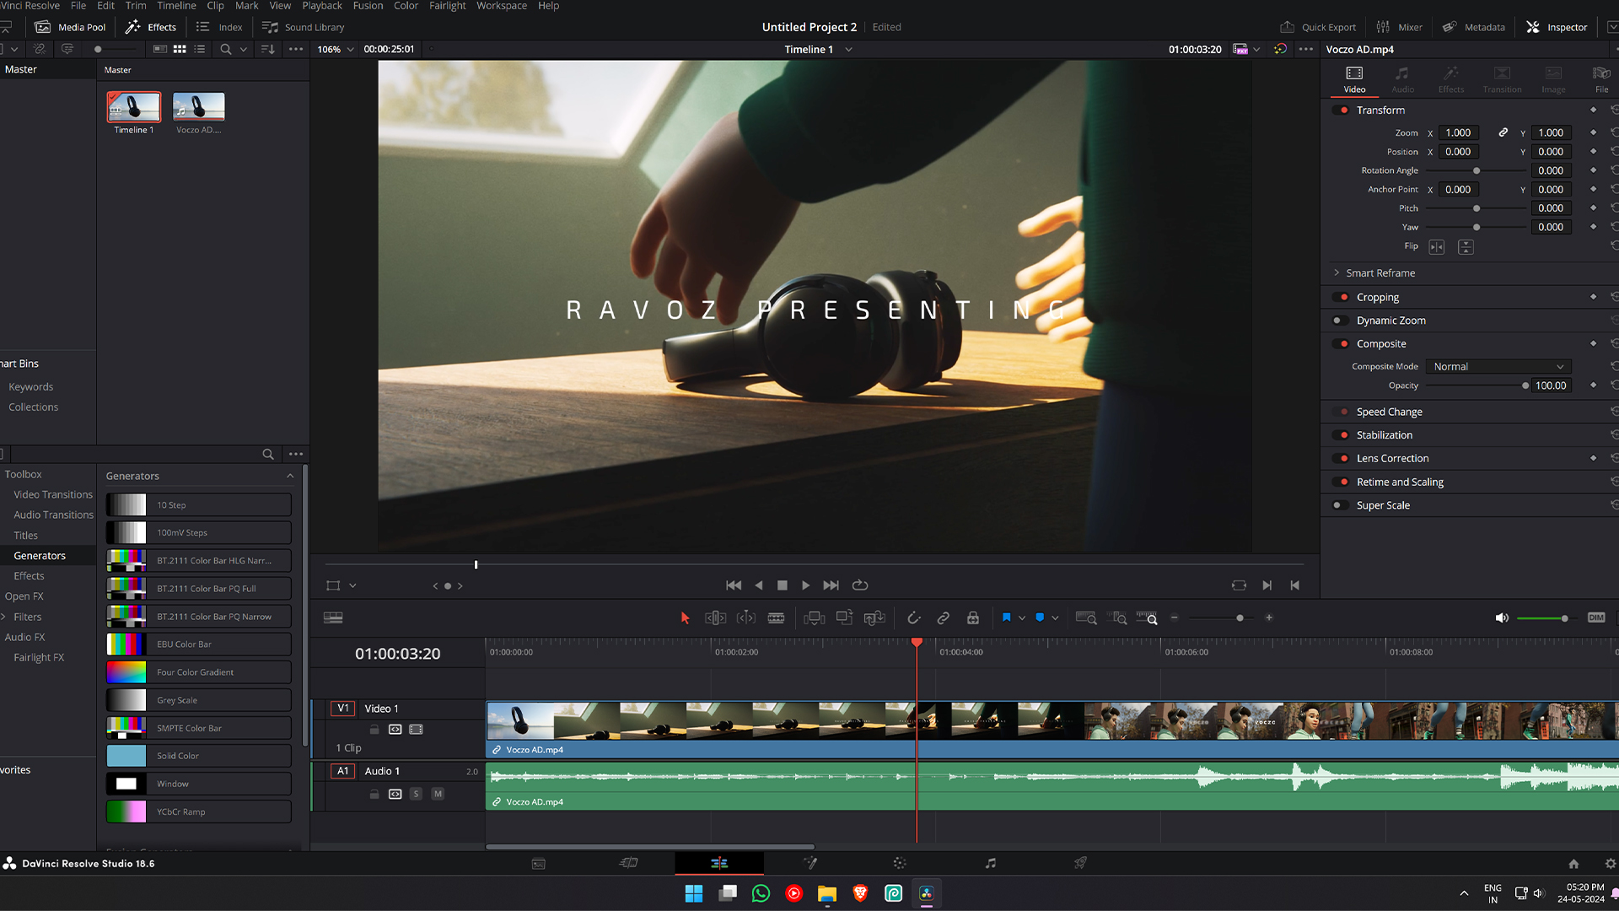This screenshot has height=911, width=1619.
Task: Flip the clip horizontally
Action: pyautogui.click(x=1437, y=247)
